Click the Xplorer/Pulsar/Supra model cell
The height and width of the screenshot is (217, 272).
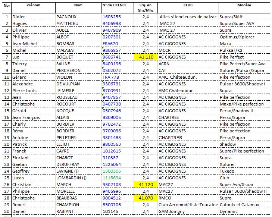(244, 70)
